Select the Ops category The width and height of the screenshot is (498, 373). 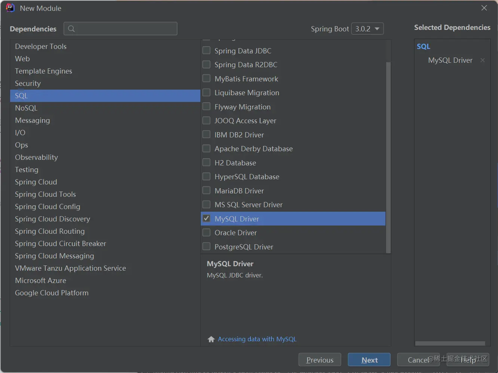(x=105, y=145)
